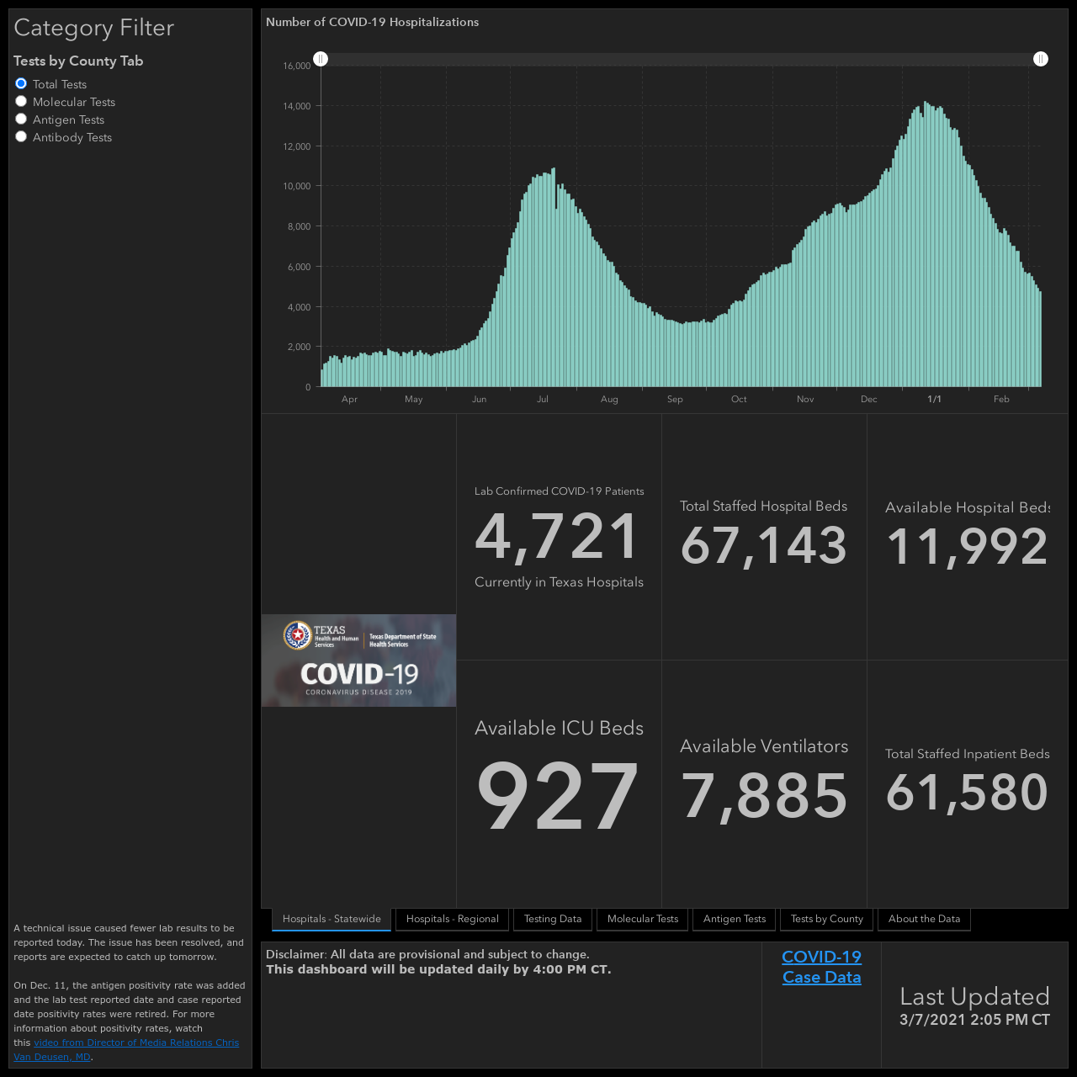This screenshot has height=1077, width=1077.
Task: Click the Texas DSHS COVID-19 logo image
Action: coord(358,661)
